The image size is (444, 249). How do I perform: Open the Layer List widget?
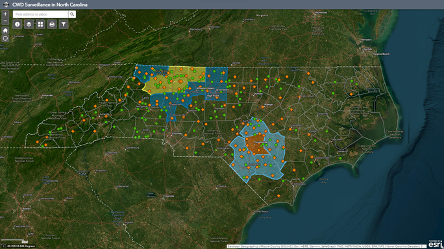pos(29,25)
